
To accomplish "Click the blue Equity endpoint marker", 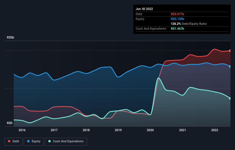I will (230, 66).
